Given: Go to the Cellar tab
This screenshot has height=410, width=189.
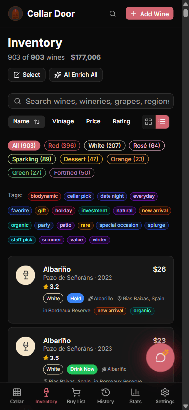Looking at the screenshot, I should (16, 396).
